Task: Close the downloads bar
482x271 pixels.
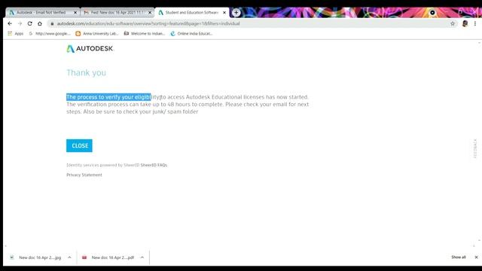Action: [476, 257]
